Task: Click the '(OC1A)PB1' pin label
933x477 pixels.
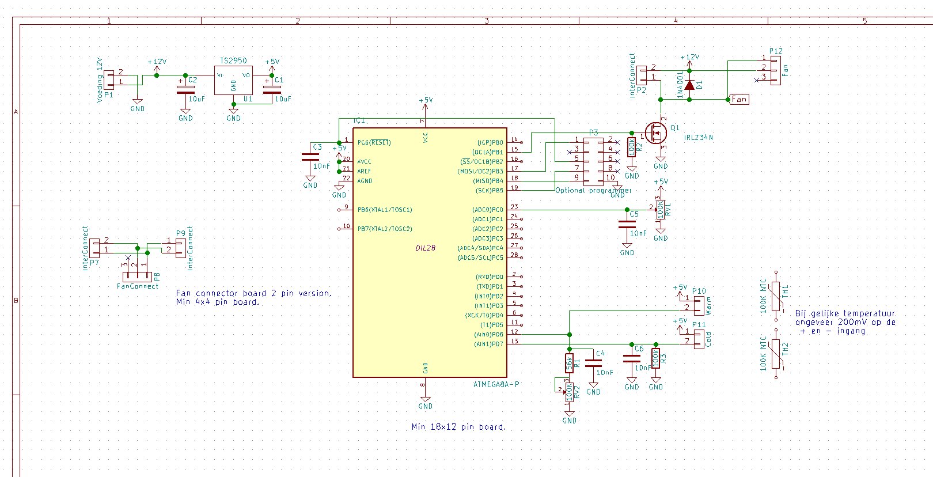Action: point(488,152)
